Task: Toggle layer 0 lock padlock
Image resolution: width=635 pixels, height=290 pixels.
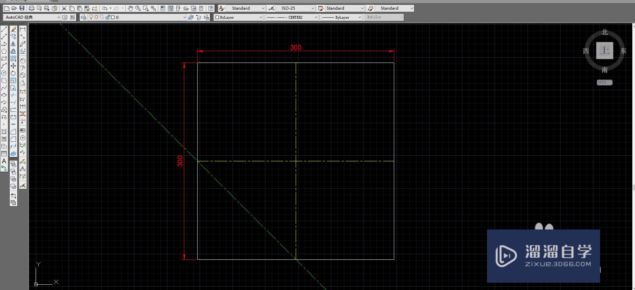Action: coord(108,17)
